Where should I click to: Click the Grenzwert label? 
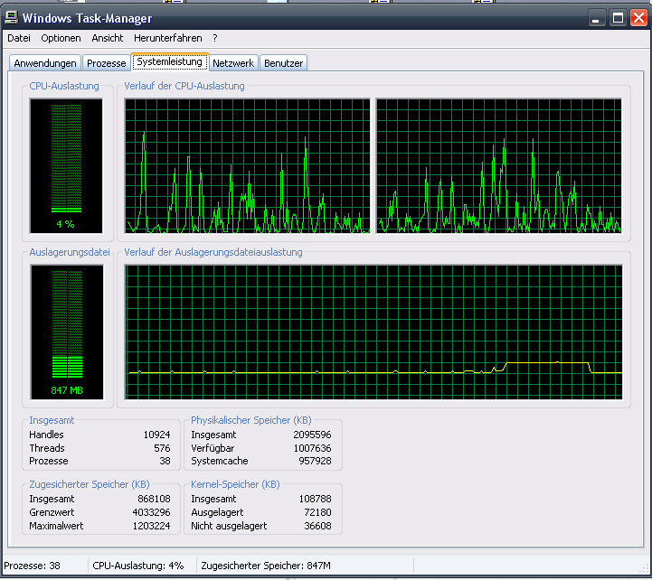[52, 512]
